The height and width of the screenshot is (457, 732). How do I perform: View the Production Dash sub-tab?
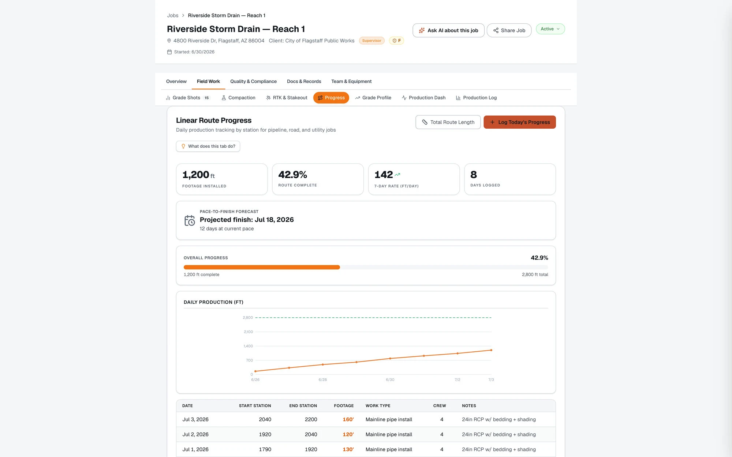point(423,98)
